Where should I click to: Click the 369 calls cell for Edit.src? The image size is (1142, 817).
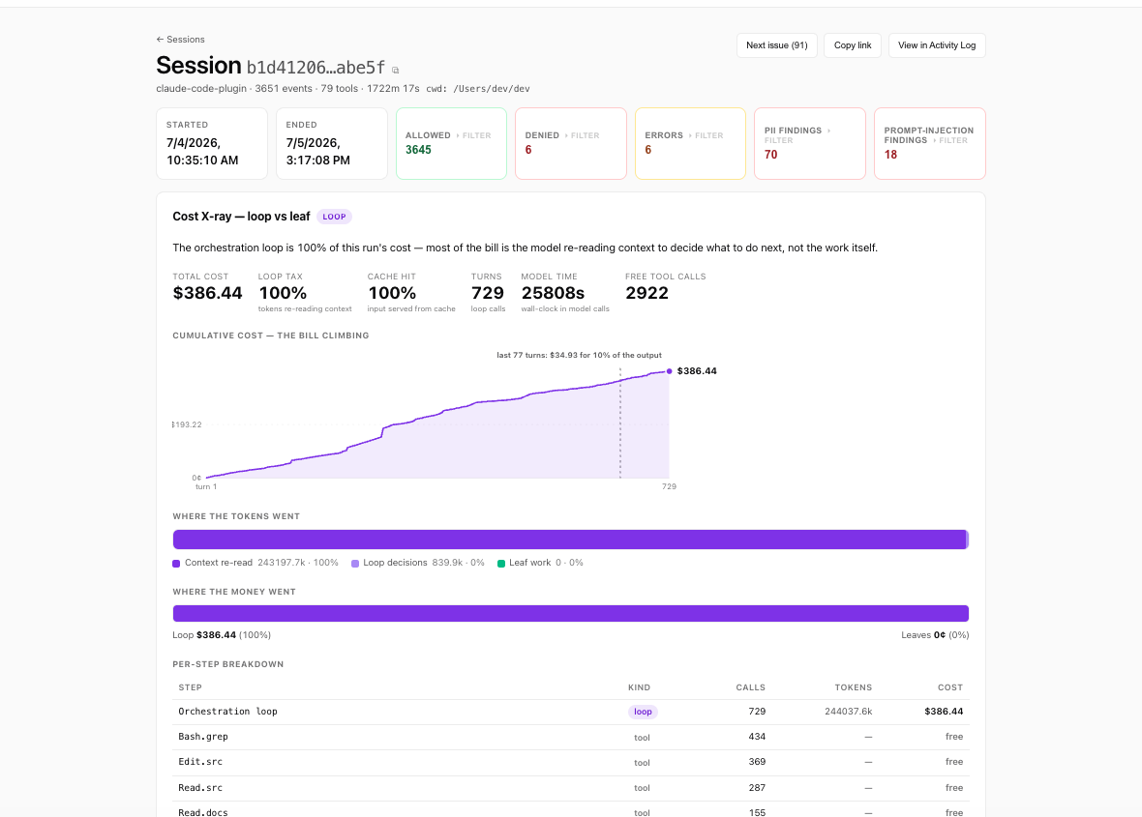click(x=757, y=762)
